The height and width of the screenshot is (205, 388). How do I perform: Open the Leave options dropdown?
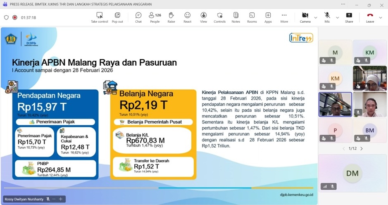pos(381,18)
